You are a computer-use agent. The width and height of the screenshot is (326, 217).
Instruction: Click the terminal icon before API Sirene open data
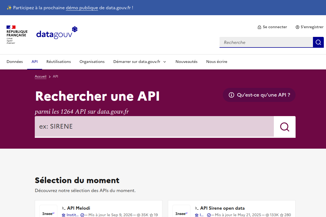pos(197,208)
